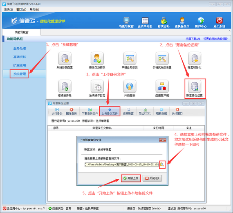233x213 pixels.
Task: Open 连接客户端 network icon
Action: [x=162, y=87]
